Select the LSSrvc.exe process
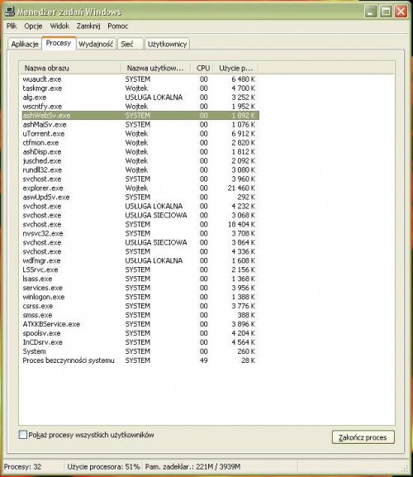This screenshot has height=477, width=413. point(140,270)
